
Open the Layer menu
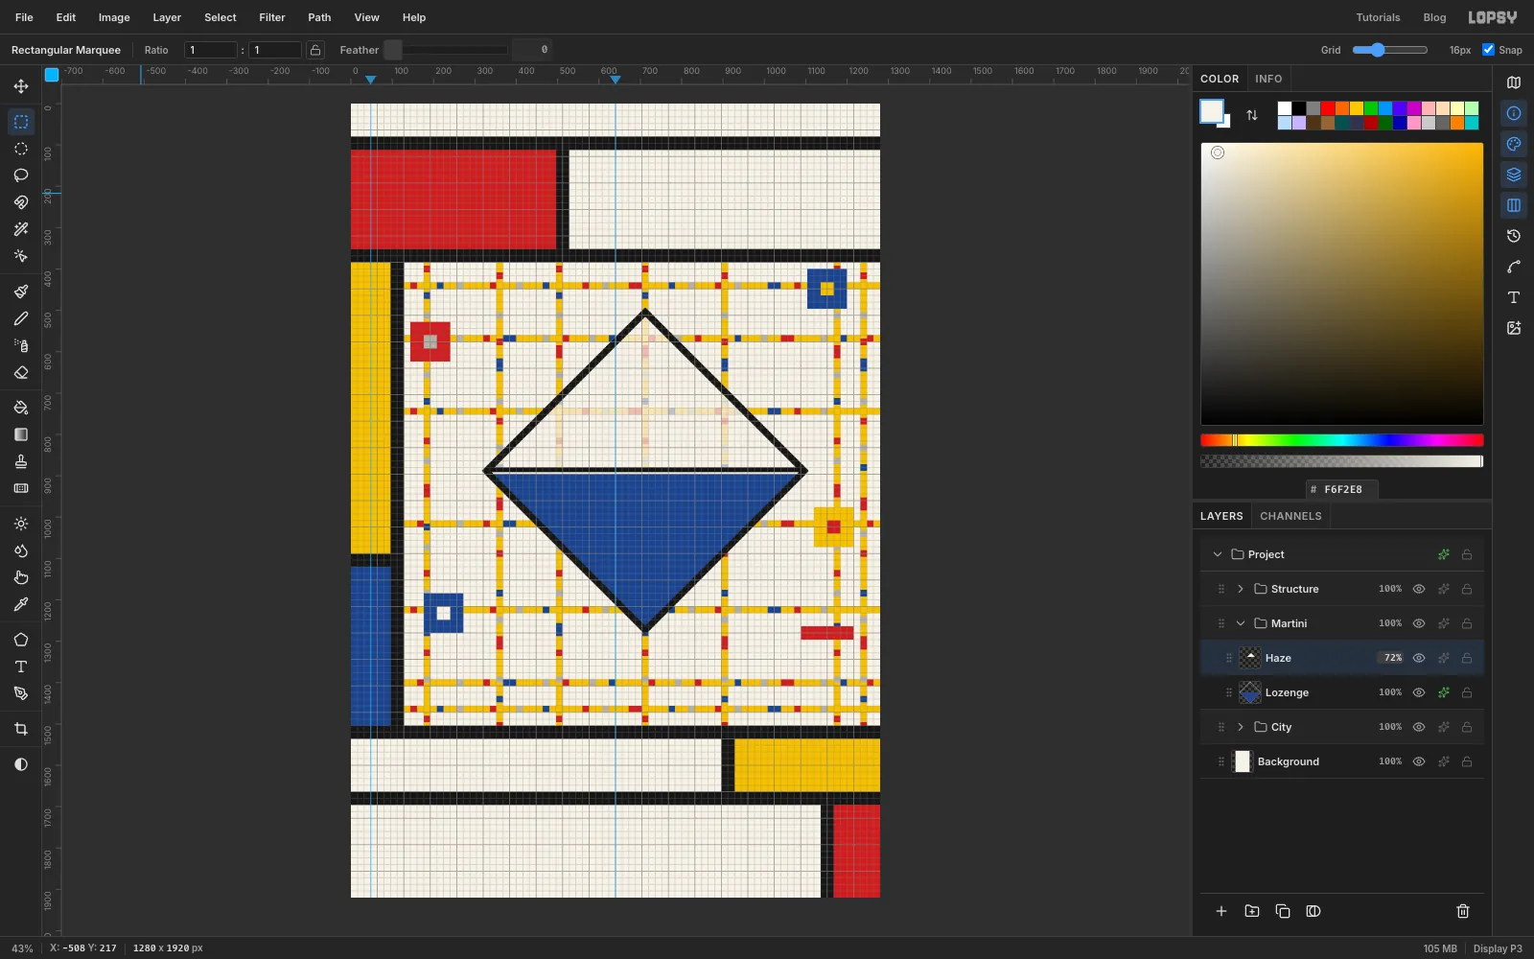click(x=167, y=17)
